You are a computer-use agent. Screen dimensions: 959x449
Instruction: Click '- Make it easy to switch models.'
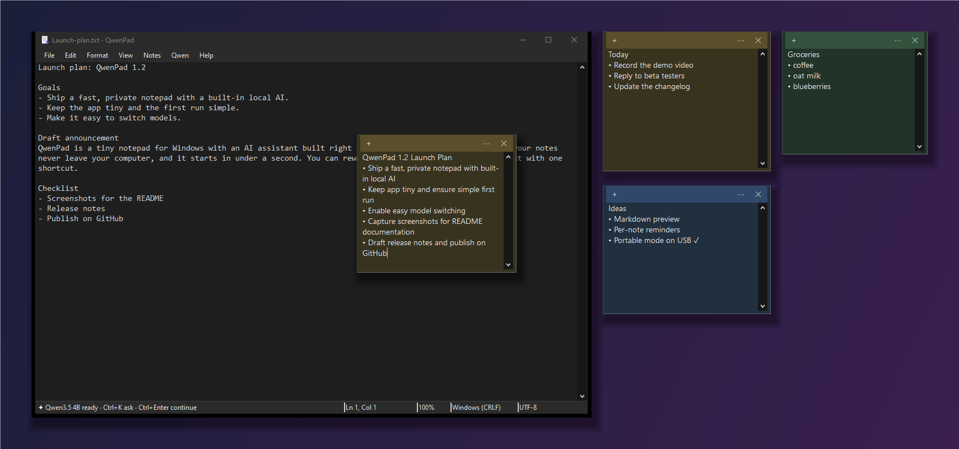pyautogui.click(x=110, y=118)
